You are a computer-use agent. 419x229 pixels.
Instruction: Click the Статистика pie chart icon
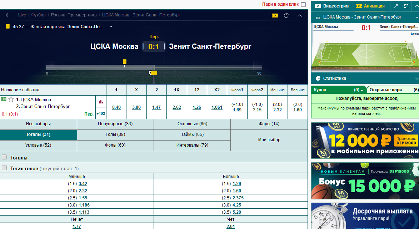coord(318,78)
